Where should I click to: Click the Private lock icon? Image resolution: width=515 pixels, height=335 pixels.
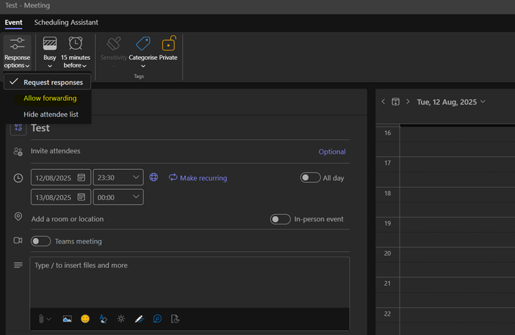pyautogui.click(x=168, y=45)
